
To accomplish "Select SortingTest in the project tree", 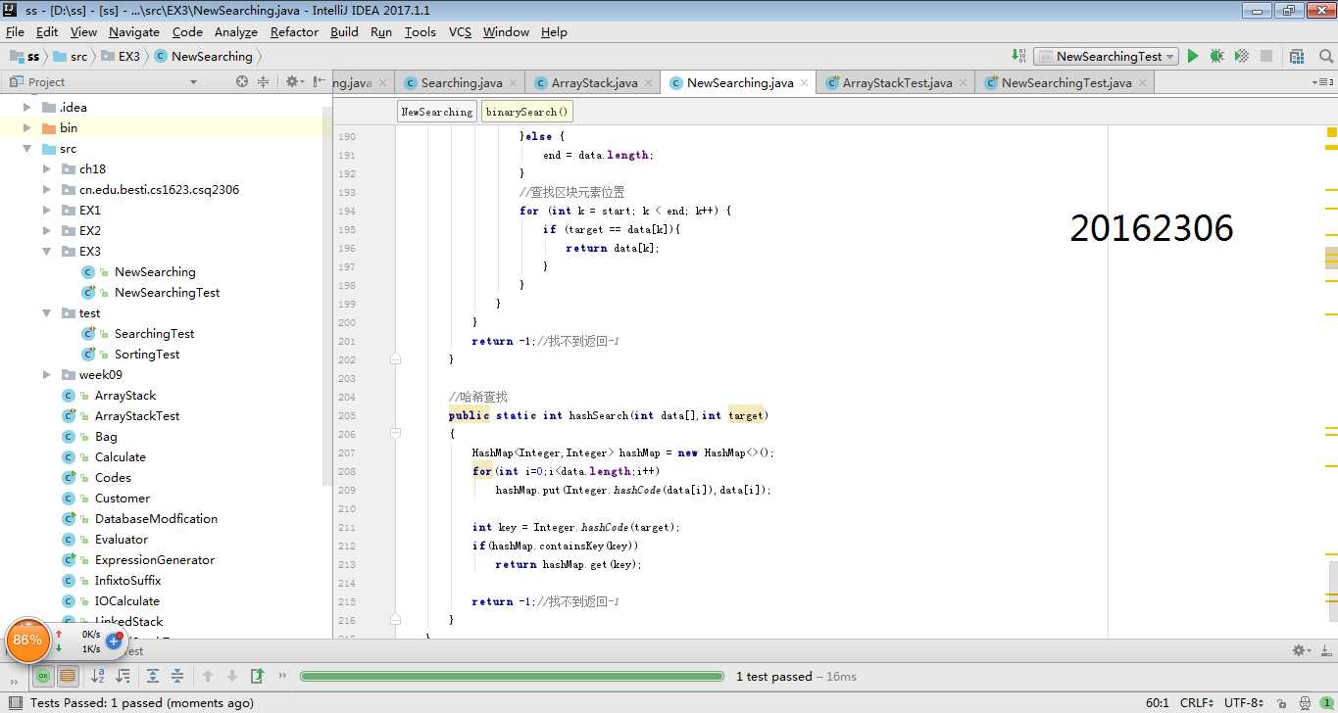I will pyautogui.click(x=147, y=355).
